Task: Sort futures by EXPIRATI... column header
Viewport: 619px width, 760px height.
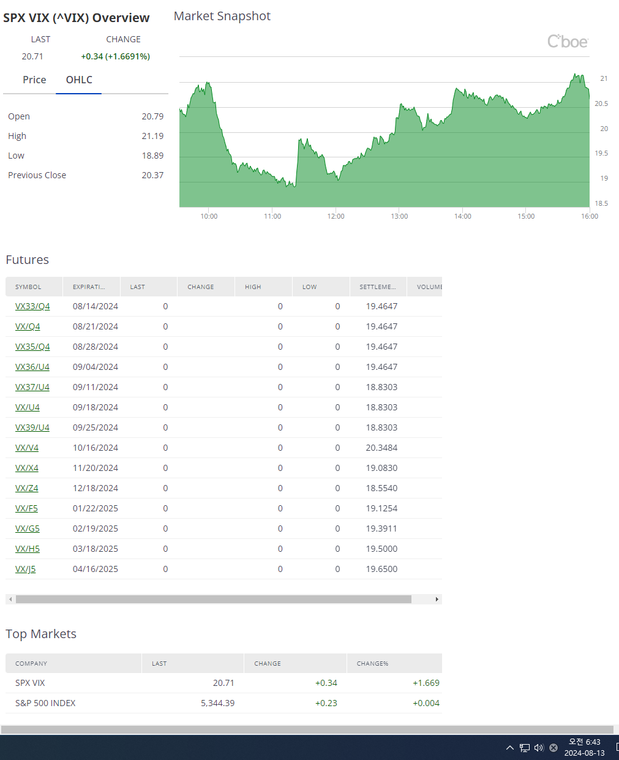Action: pyautogui.click(x=91, y=287)
